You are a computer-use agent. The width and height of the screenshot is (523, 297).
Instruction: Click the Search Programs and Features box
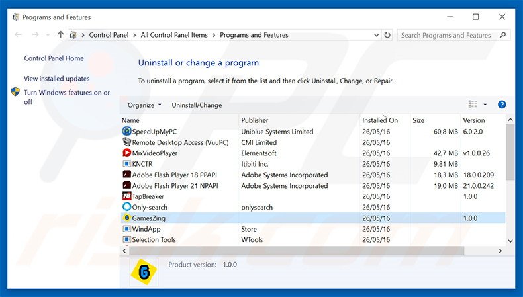click(447, 35)
